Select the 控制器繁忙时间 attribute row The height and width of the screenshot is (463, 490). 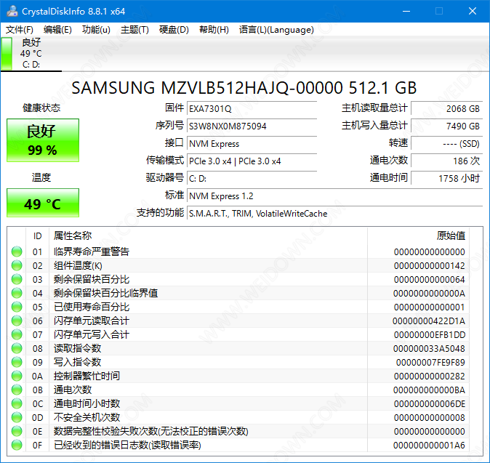[x=238, y=376]
